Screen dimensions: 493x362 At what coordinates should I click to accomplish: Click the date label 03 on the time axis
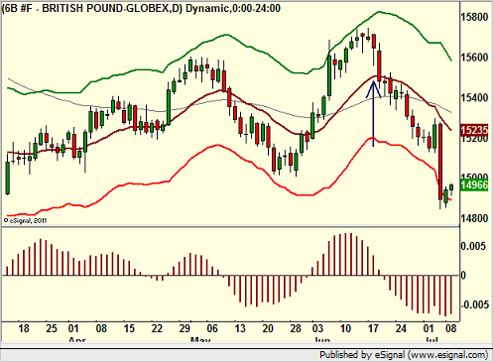[x=317, y=328]
